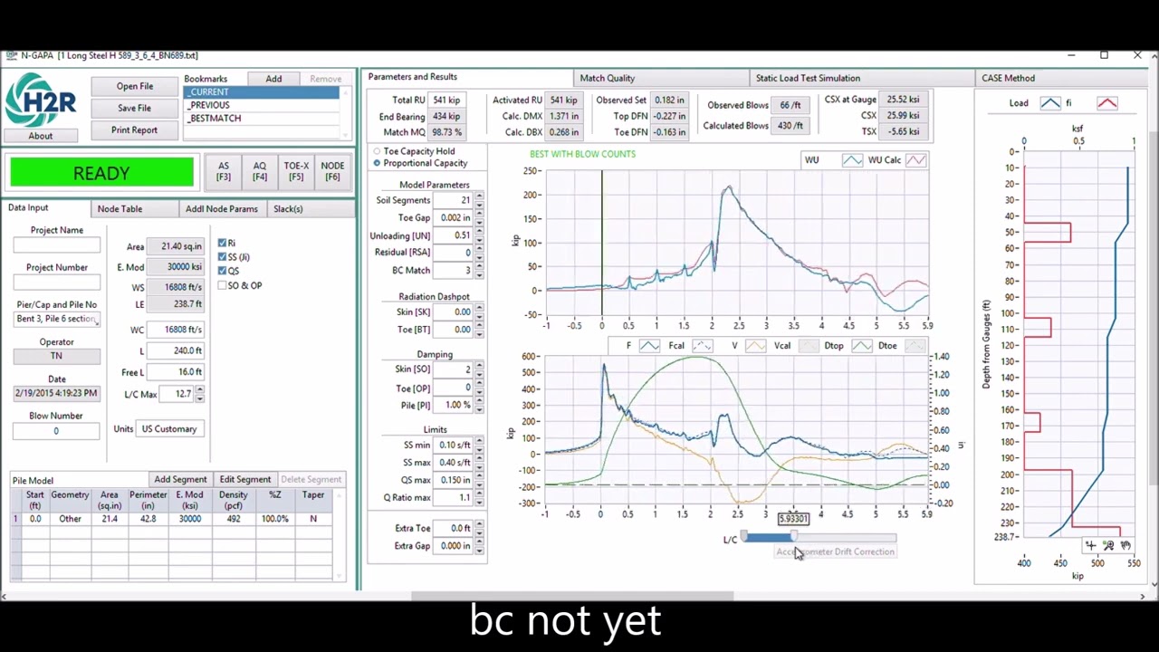Click the Vcal curve legend icon

click(x=809, y=346)
